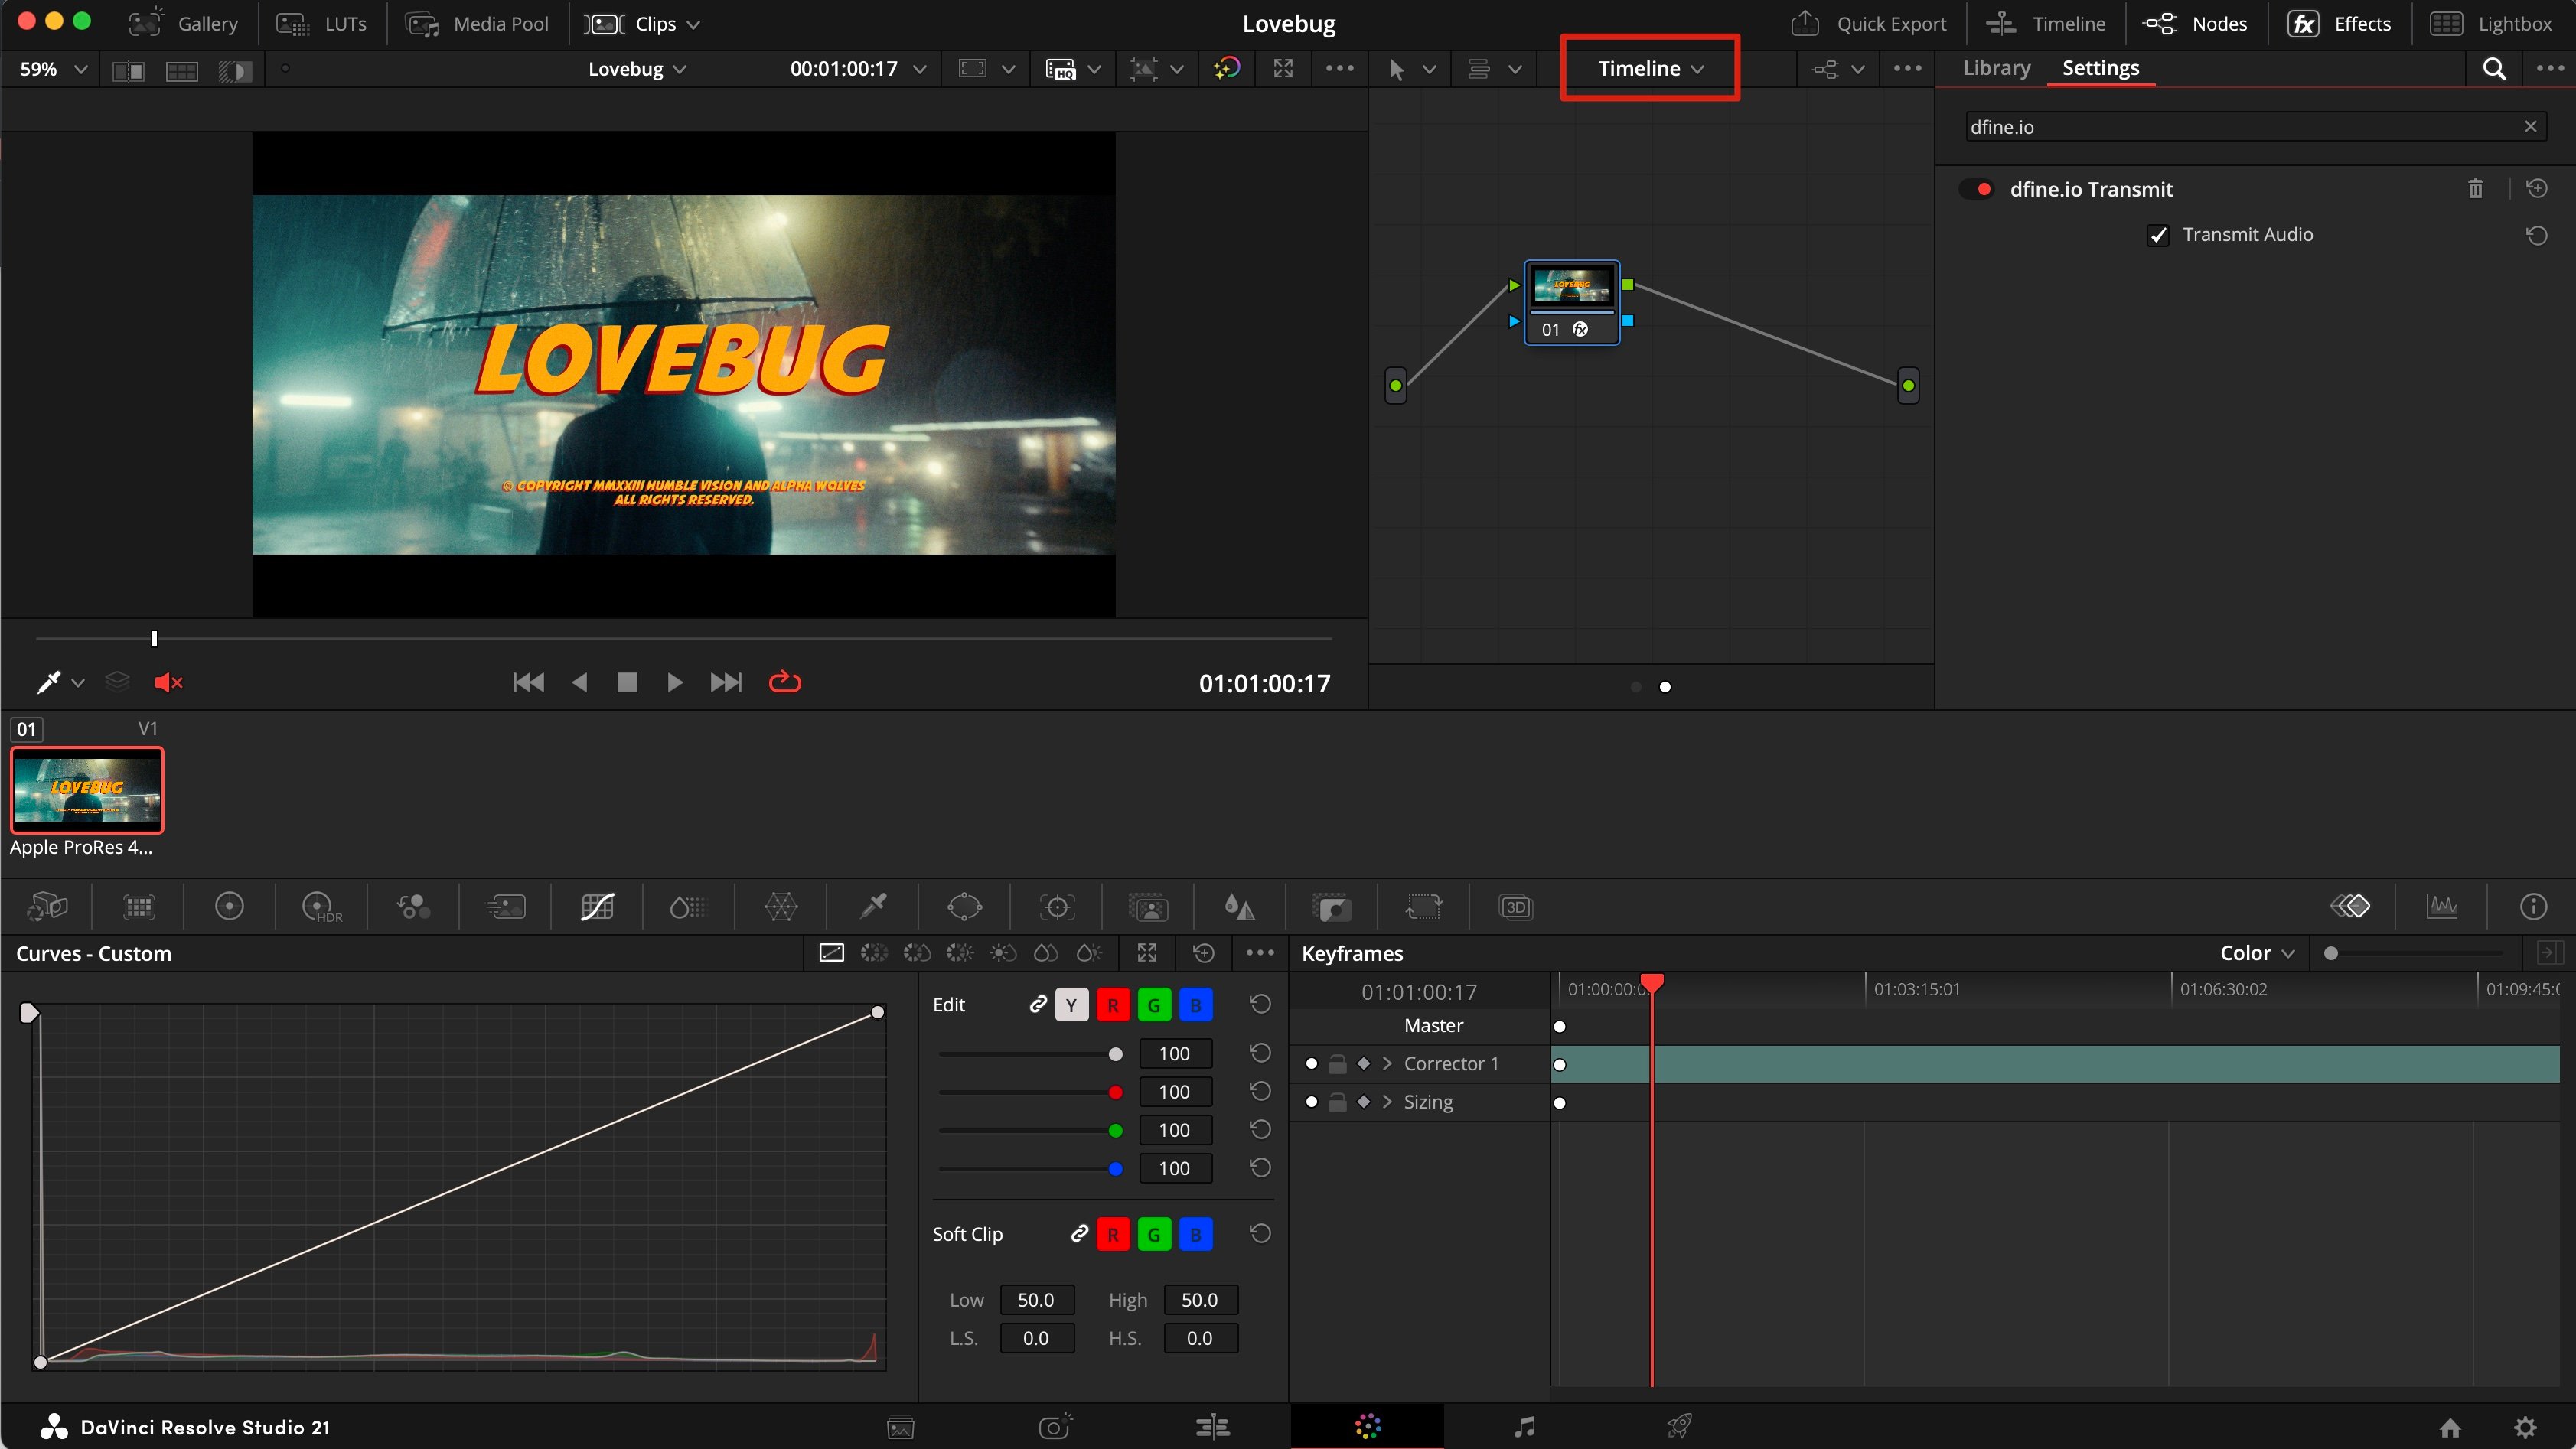Click the Quick Export button
Image resolution: width=2576 pixels, height=1449 pixels.
[1868, 24]
